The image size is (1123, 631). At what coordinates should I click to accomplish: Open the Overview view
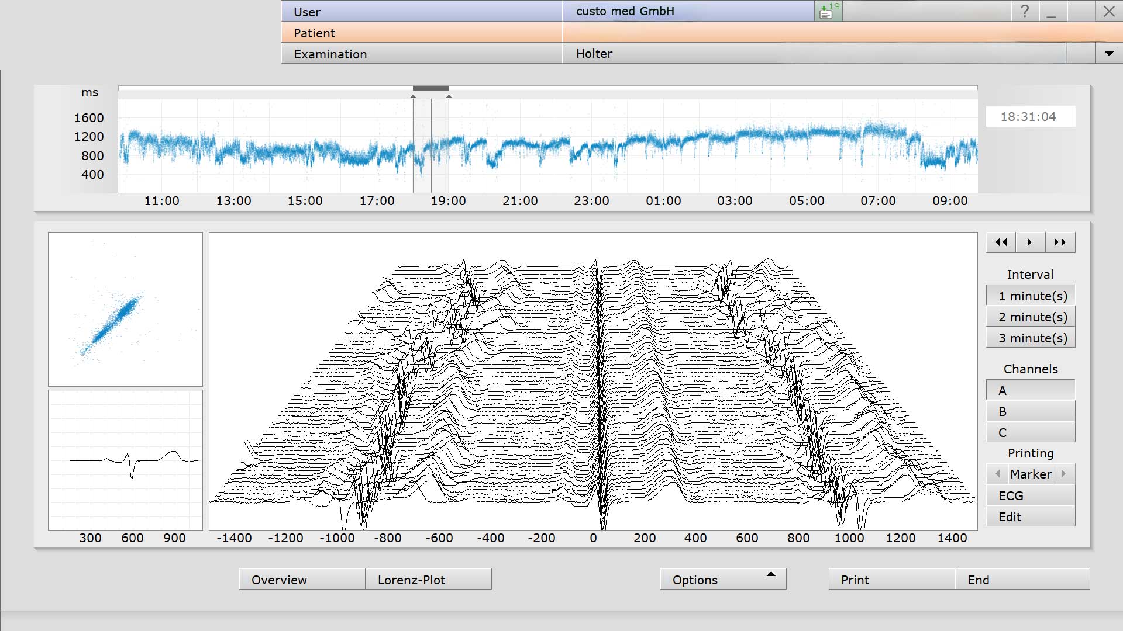pyautogui.click(x=302, y=580)
